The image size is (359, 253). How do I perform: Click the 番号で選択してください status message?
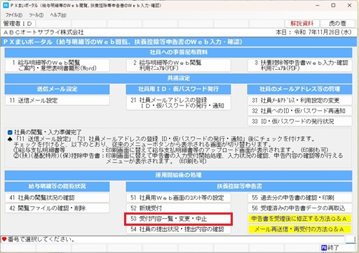coord(41,239)
